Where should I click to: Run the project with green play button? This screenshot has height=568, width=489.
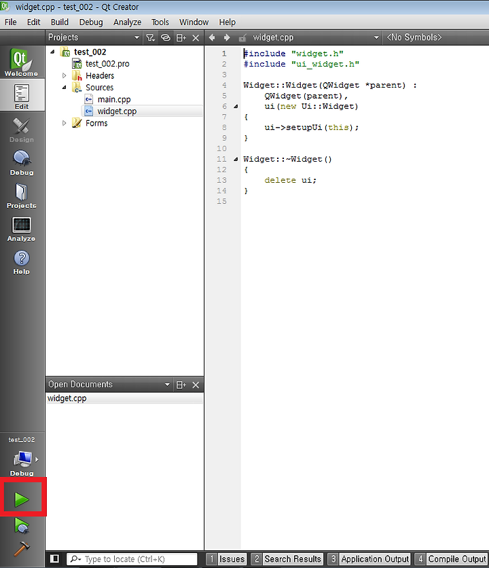[22, 499]
